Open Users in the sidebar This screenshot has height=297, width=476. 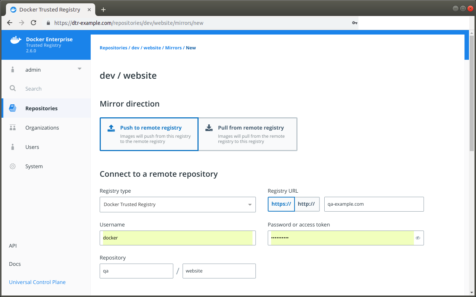tap(46, 147)
